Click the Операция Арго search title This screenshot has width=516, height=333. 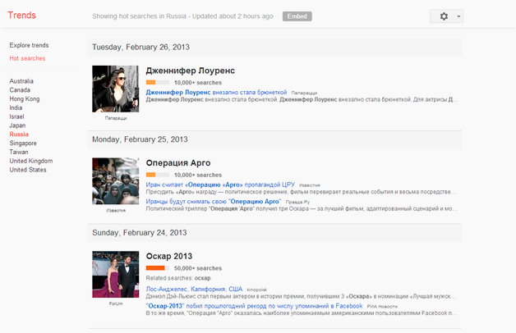point(178,163)
